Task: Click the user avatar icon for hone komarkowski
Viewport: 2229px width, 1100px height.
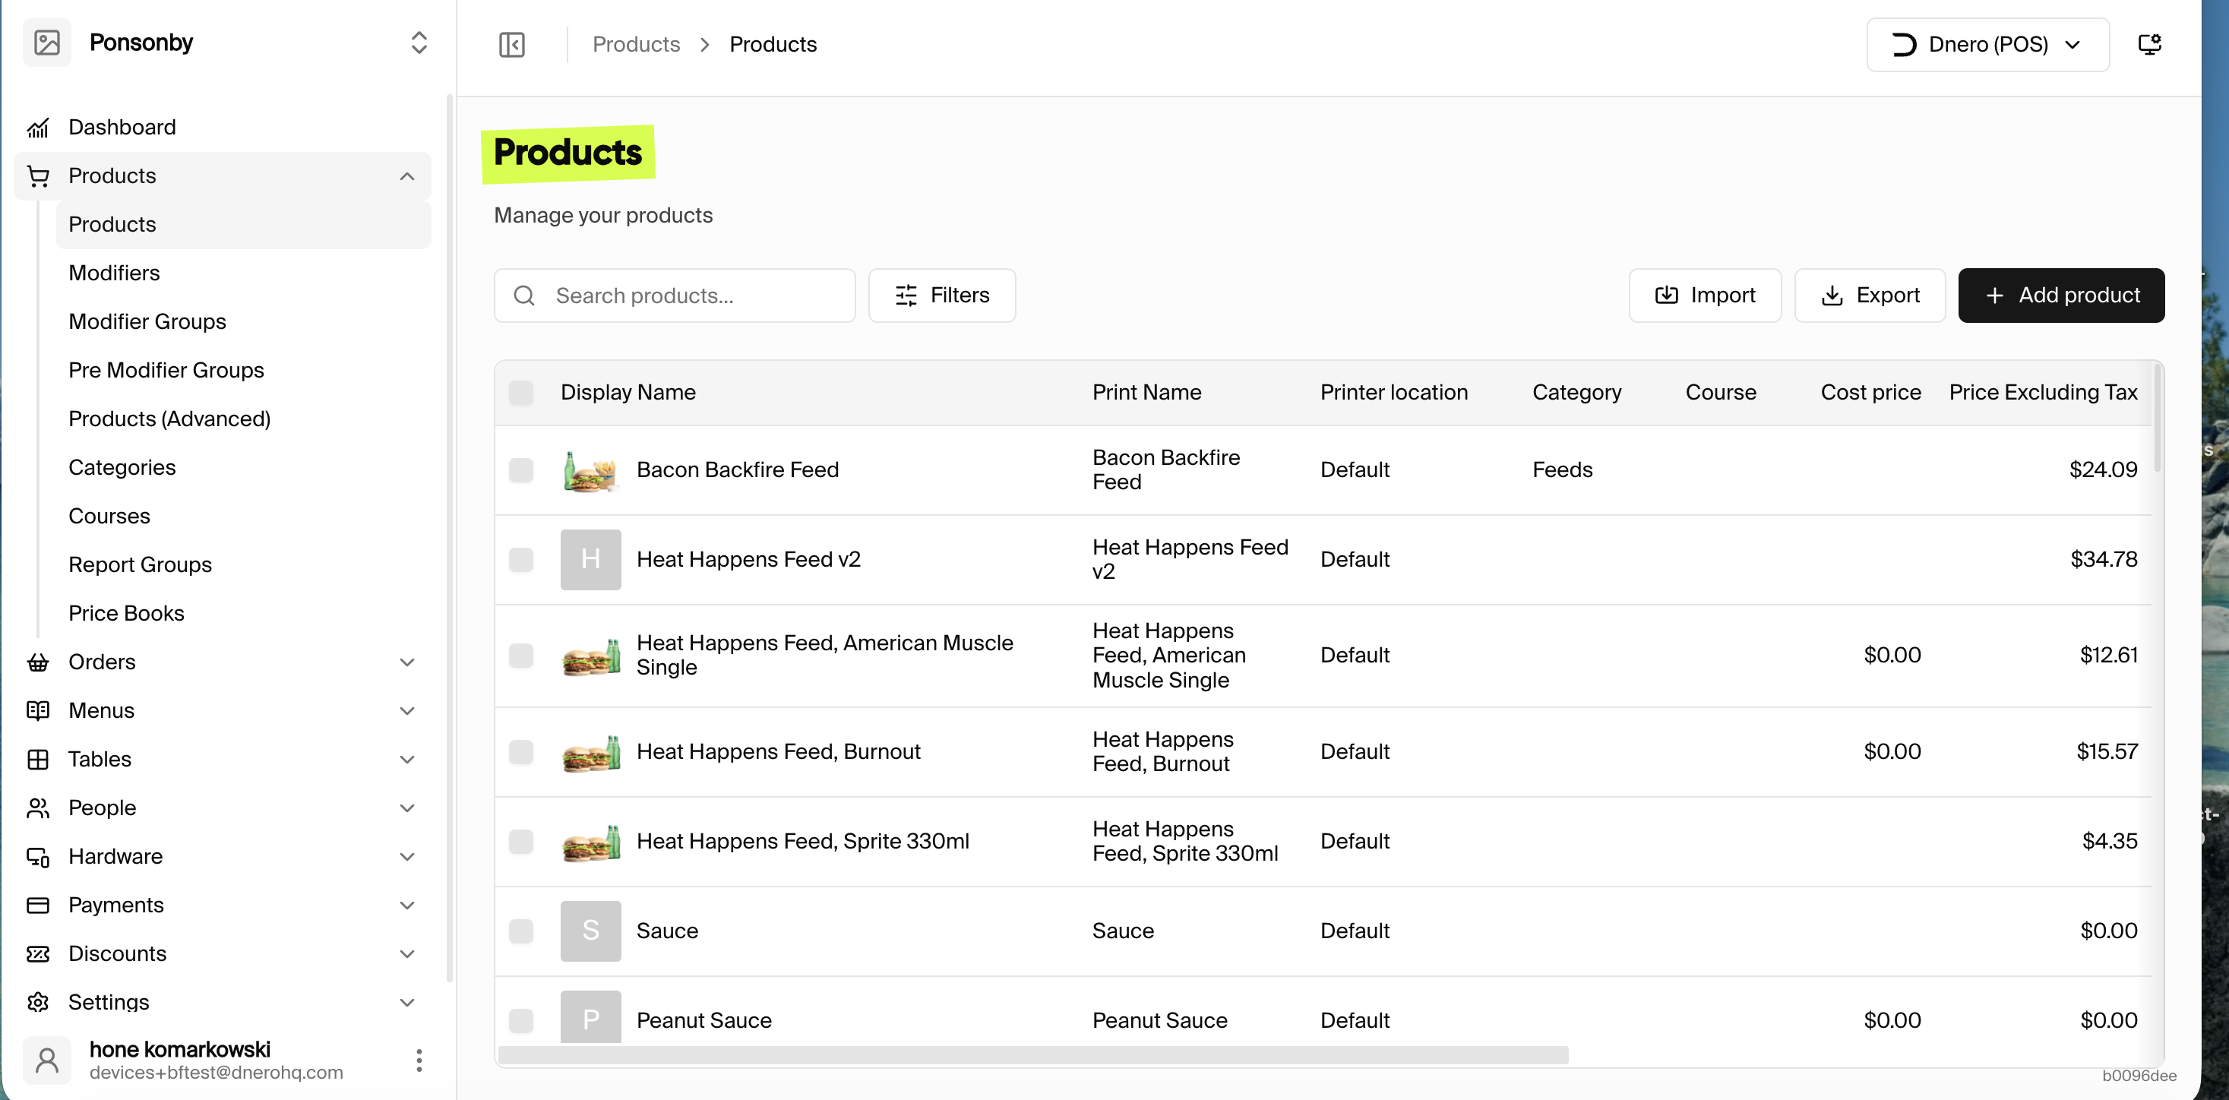Action: [47, 1059]
